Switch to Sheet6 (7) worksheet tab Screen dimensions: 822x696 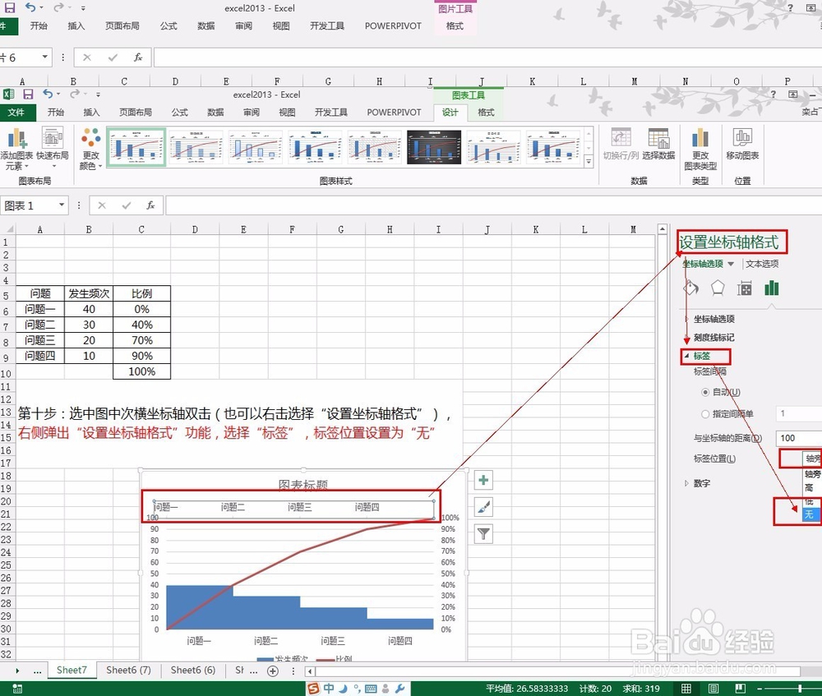128,670
